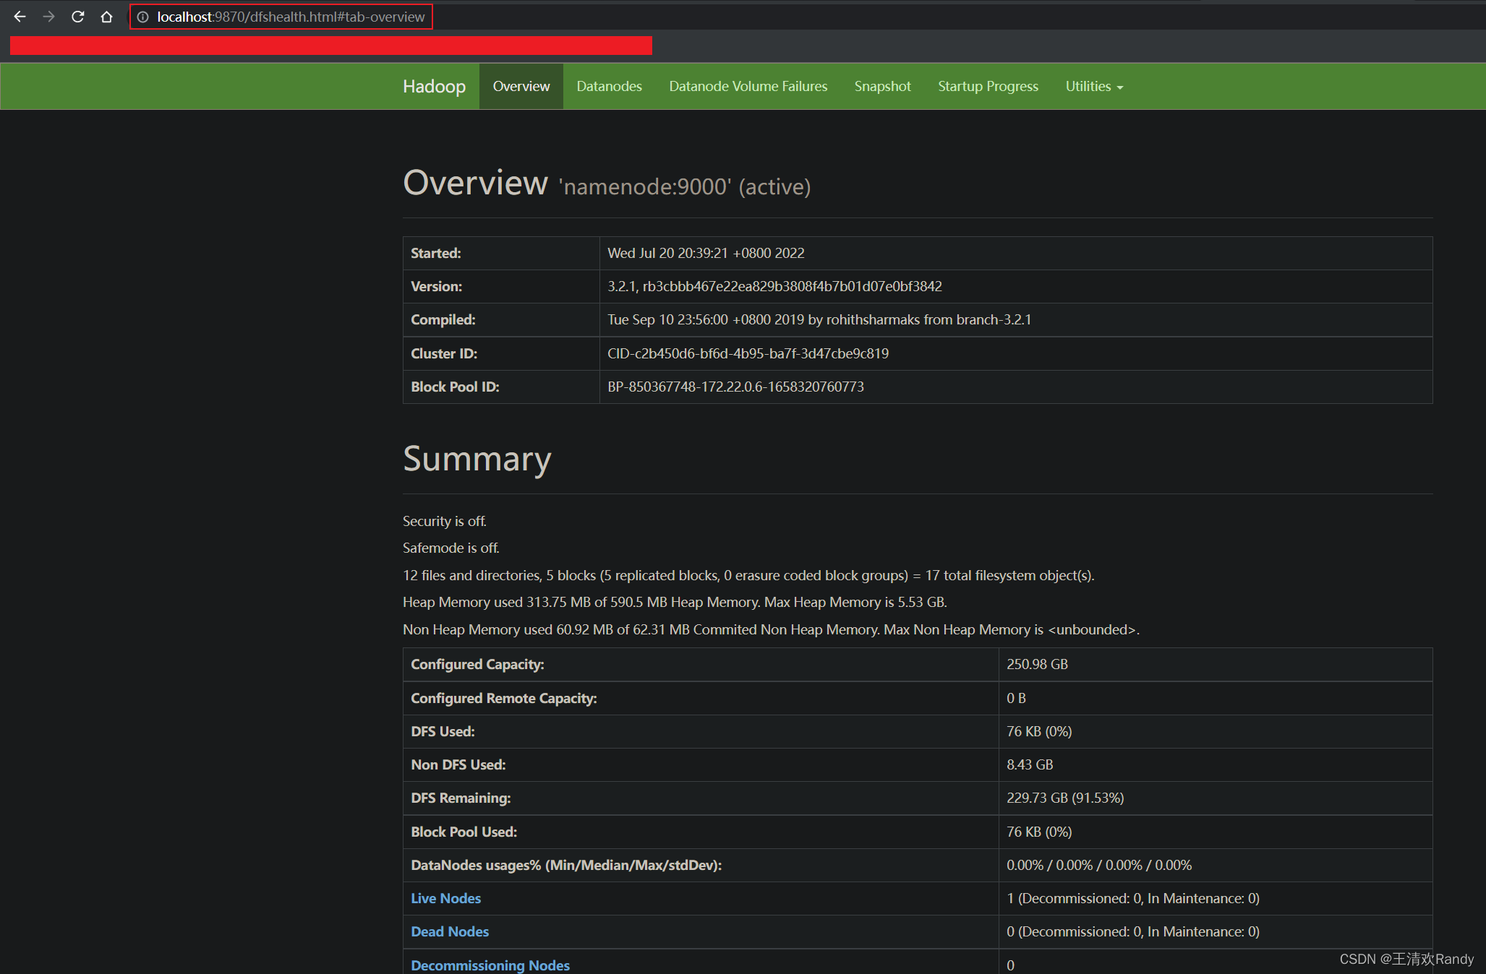1486x974 pixels.
Task: Open the Snapshot tab
Action: (x=882, y=86)
